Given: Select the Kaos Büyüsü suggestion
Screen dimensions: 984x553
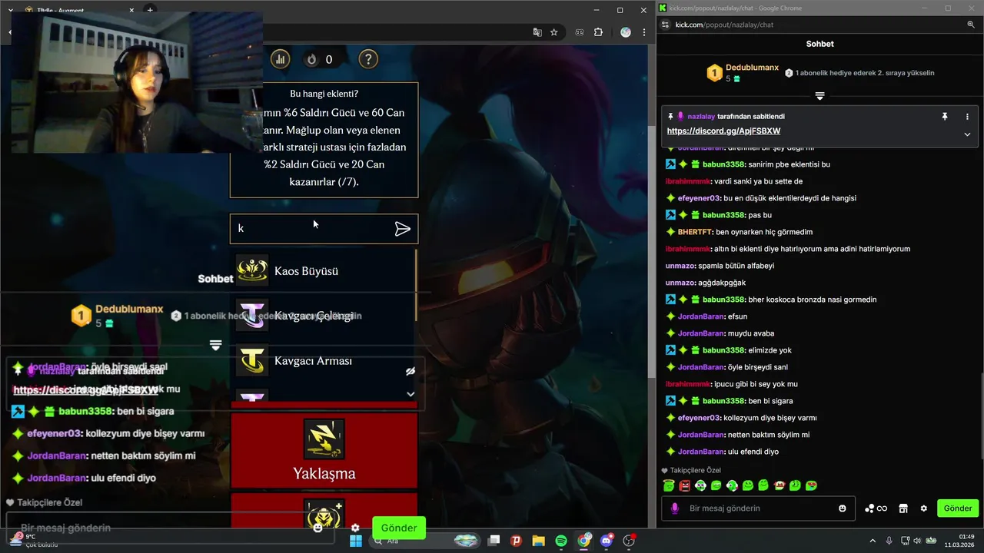Looking at the screenshot, I should pos(323,270).
